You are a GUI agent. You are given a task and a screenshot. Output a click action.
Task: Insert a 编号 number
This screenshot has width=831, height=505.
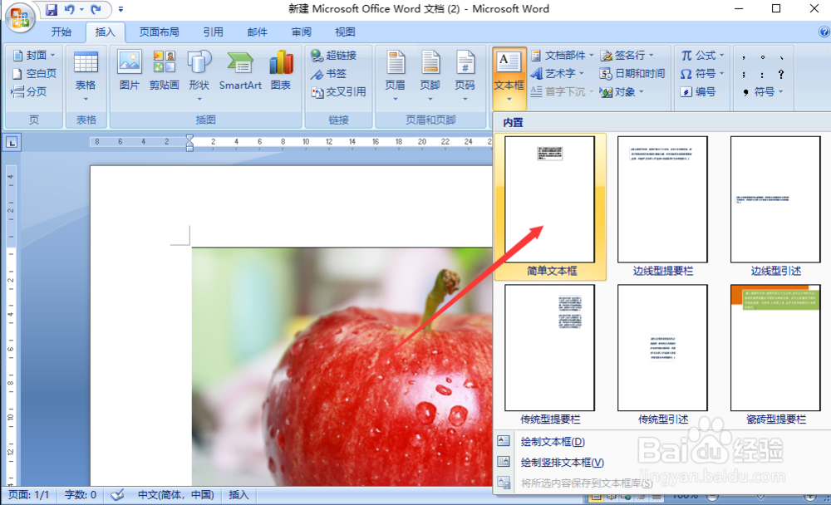(698, 91)
